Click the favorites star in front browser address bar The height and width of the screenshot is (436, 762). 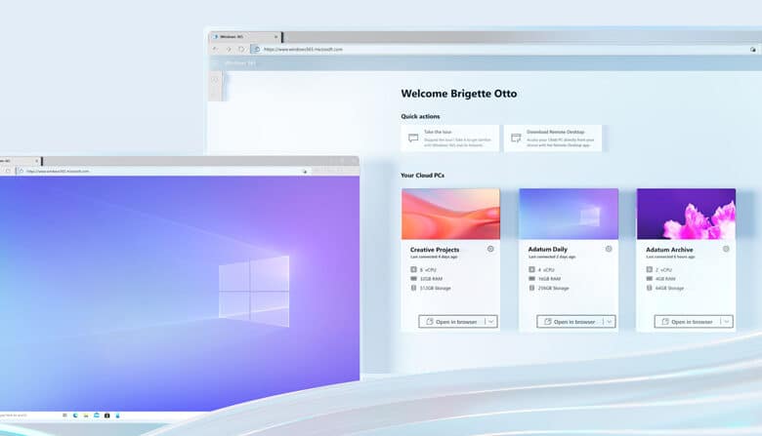tap(305, 172)
